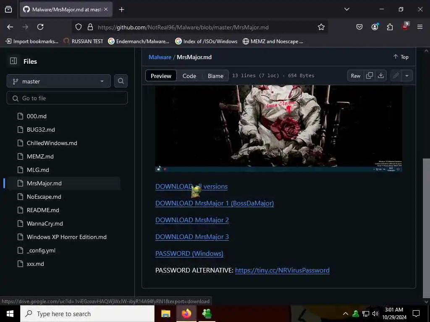Open File Explorer from taskbar
430x322 pixels.
[165, 314]
